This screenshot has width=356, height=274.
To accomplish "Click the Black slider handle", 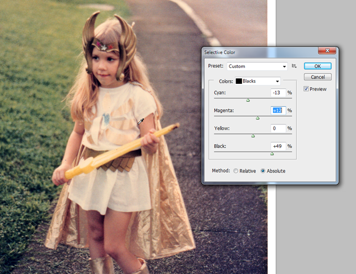I will pos(272,153).
